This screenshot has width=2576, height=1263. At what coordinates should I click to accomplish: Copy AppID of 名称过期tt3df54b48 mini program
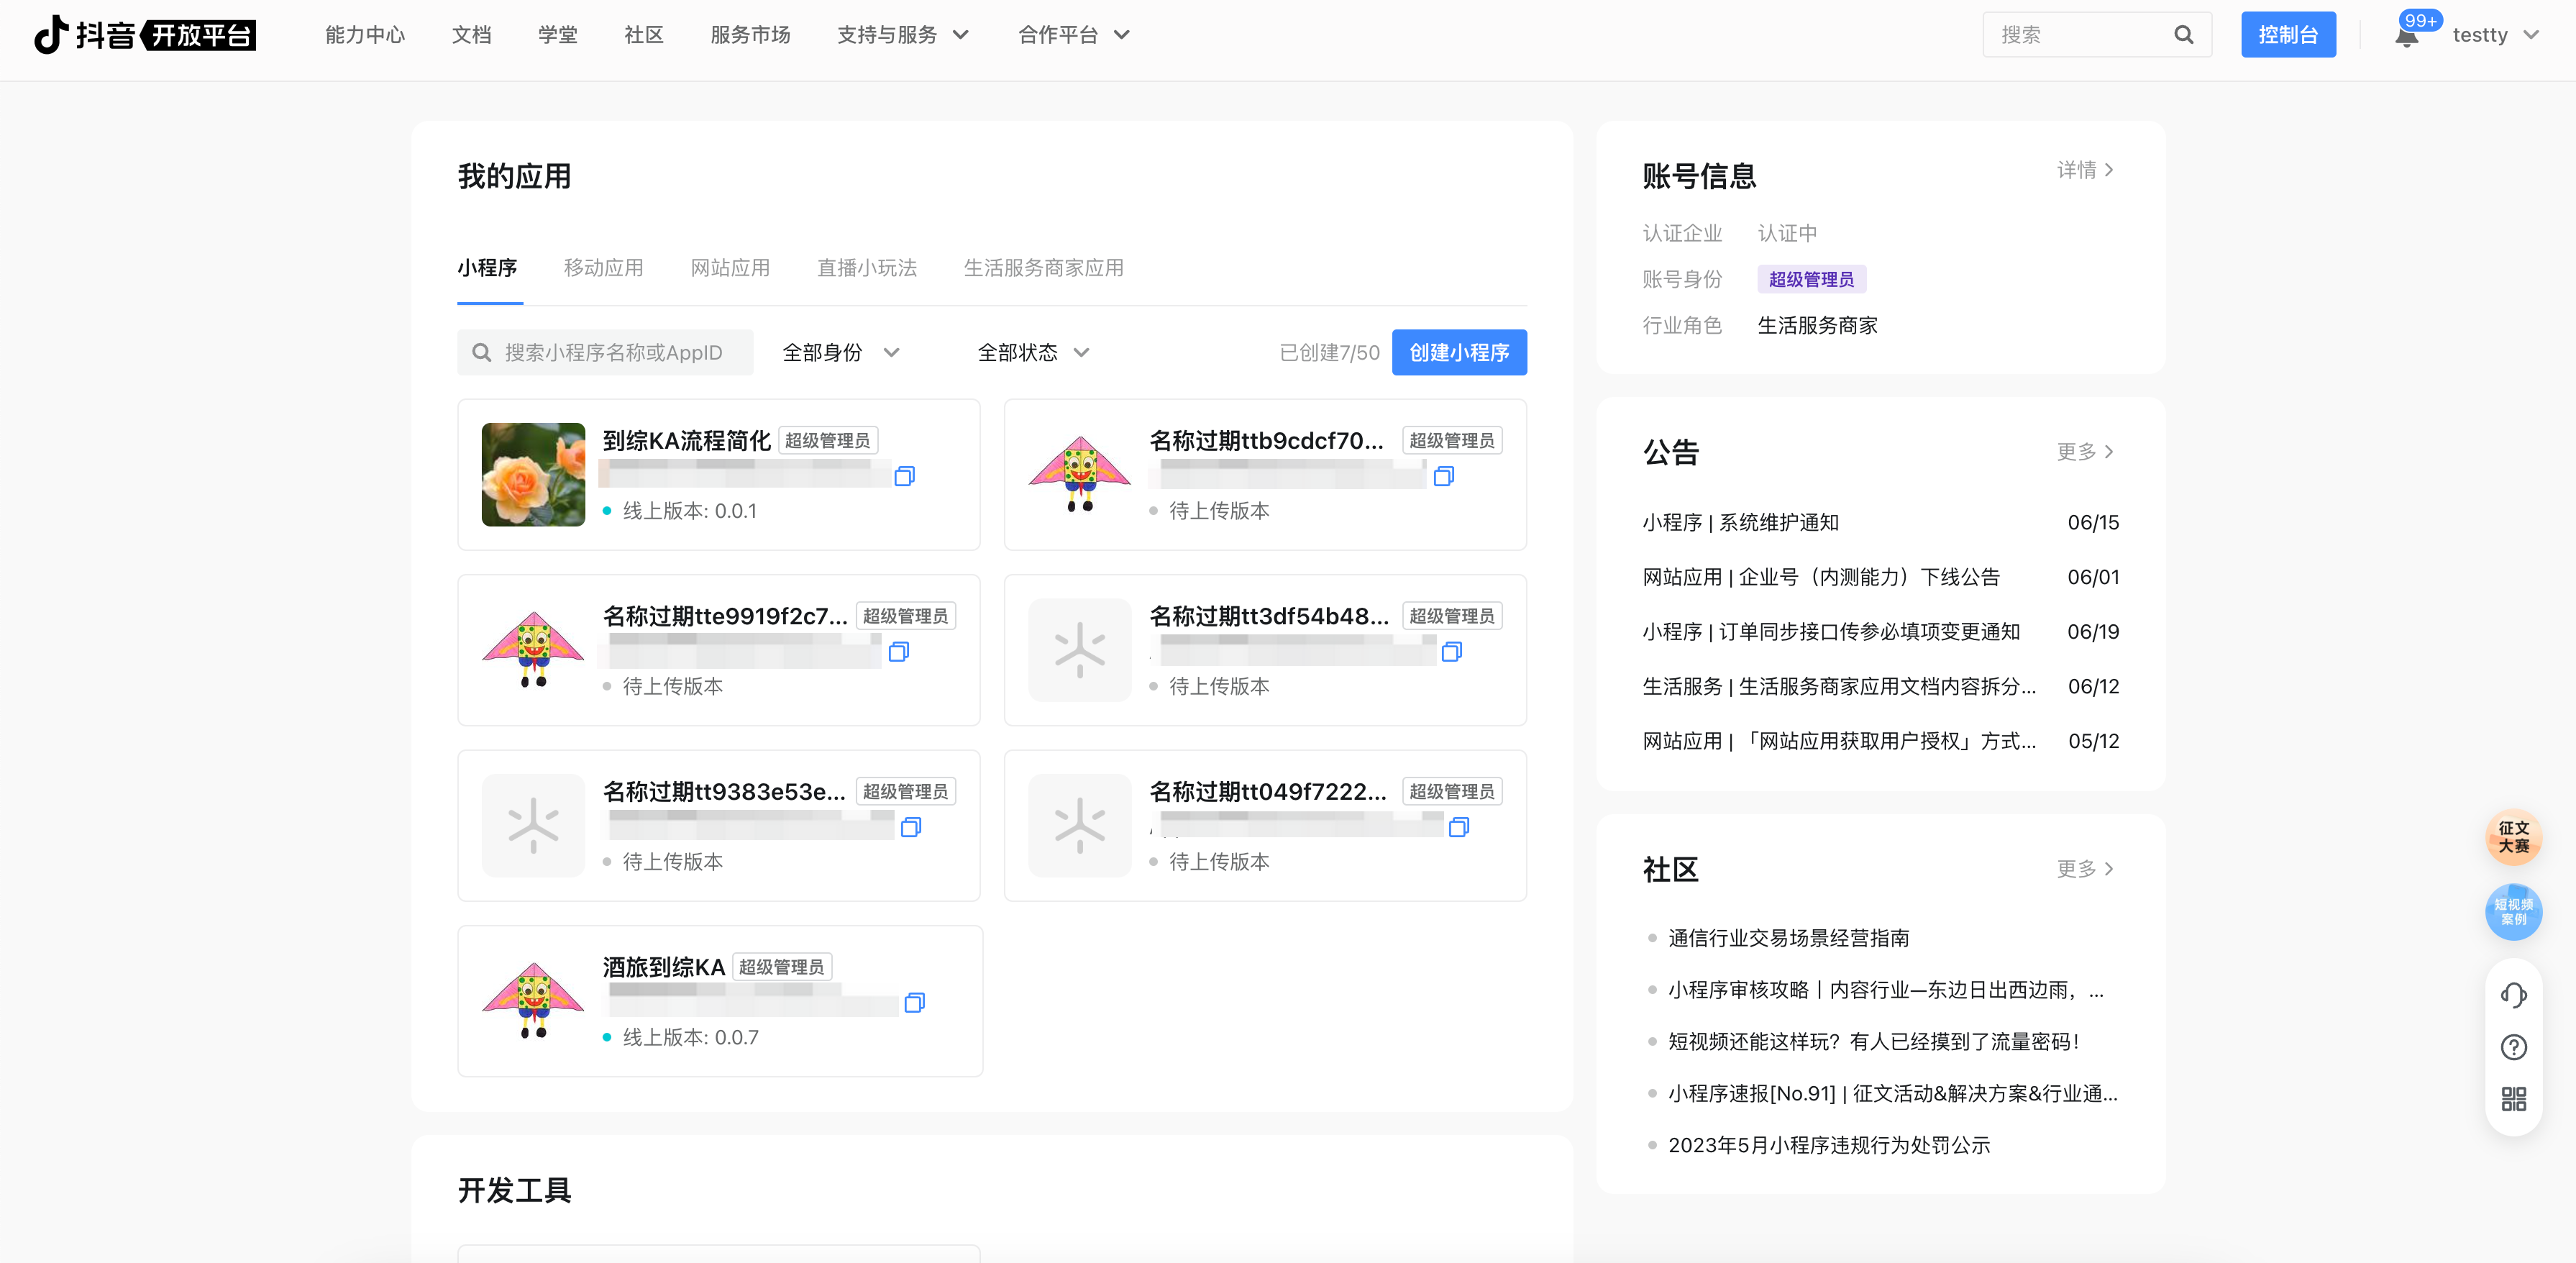pyautogui.click(x=1452, y=652)
